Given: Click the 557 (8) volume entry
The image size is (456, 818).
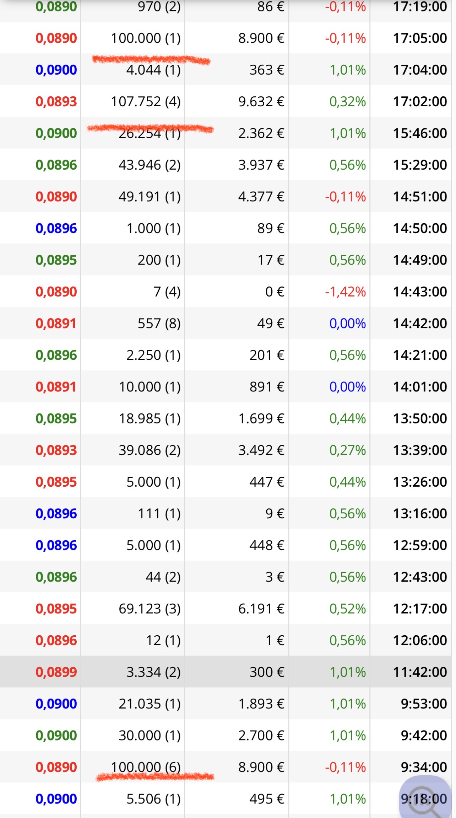Looking at the screenshot, I should 159,324.
